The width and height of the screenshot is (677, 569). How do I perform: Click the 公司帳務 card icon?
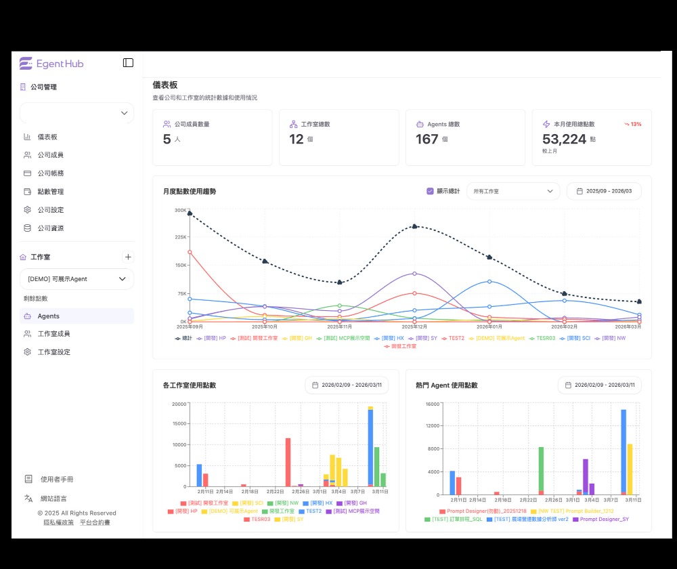coord(28,173)
